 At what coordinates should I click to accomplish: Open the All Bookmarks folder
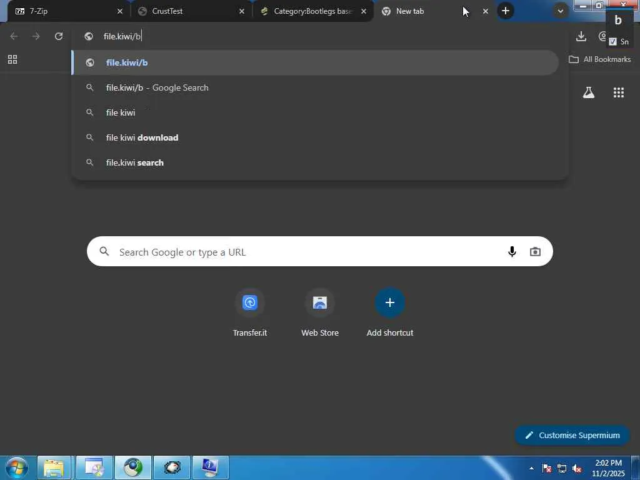(599, 59)
